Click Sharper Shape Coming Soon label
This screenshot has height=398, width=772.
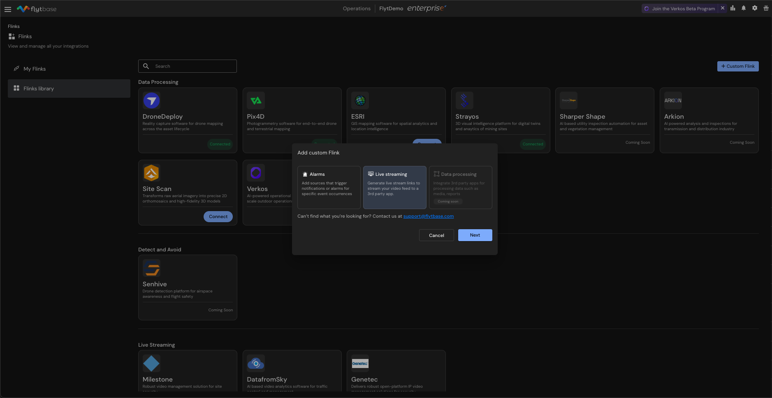638,143
